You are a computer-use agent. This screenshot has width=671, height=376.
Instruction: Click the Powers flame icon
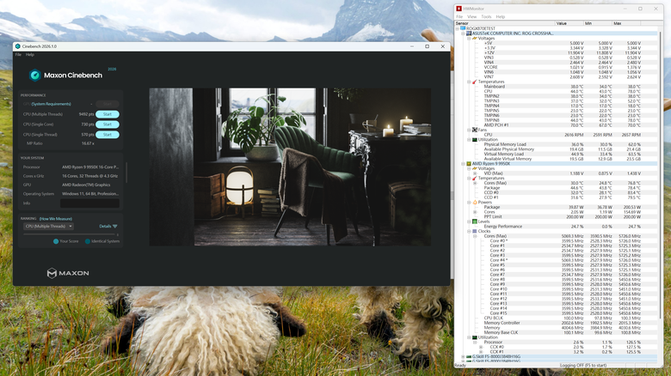click(475, 202)
